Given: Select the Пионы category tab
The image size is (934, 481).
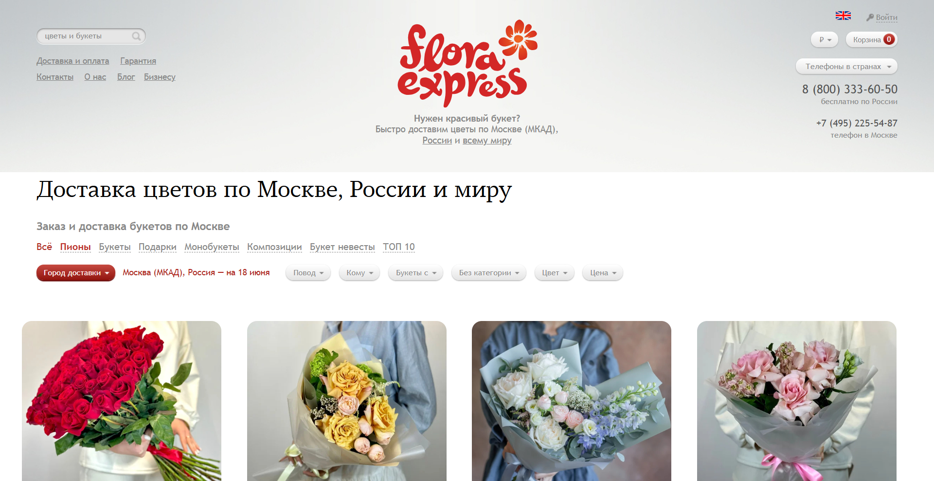Looking at the screenshot, I should [x=75, y=247].
